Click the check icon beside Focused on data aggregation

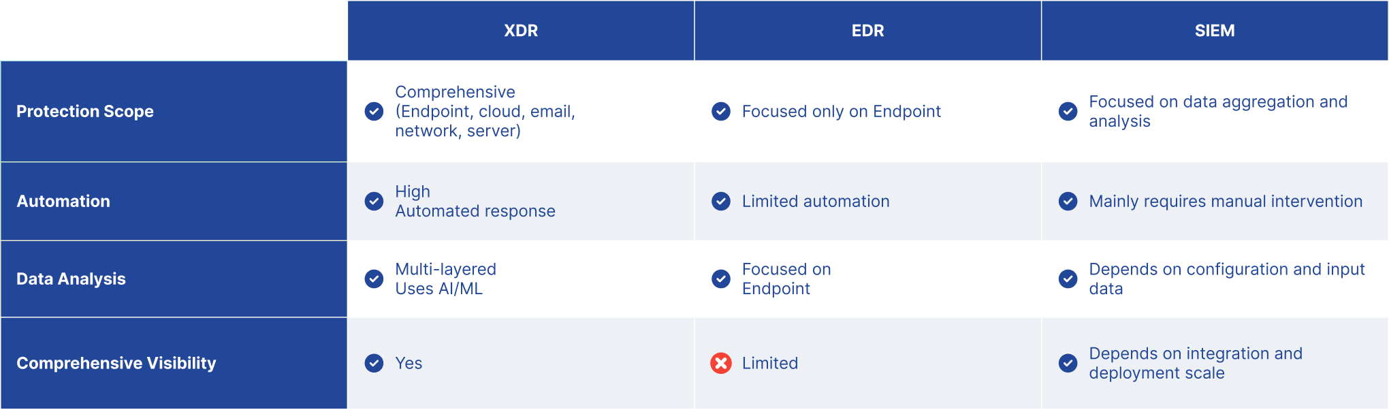click(1068, 111)
